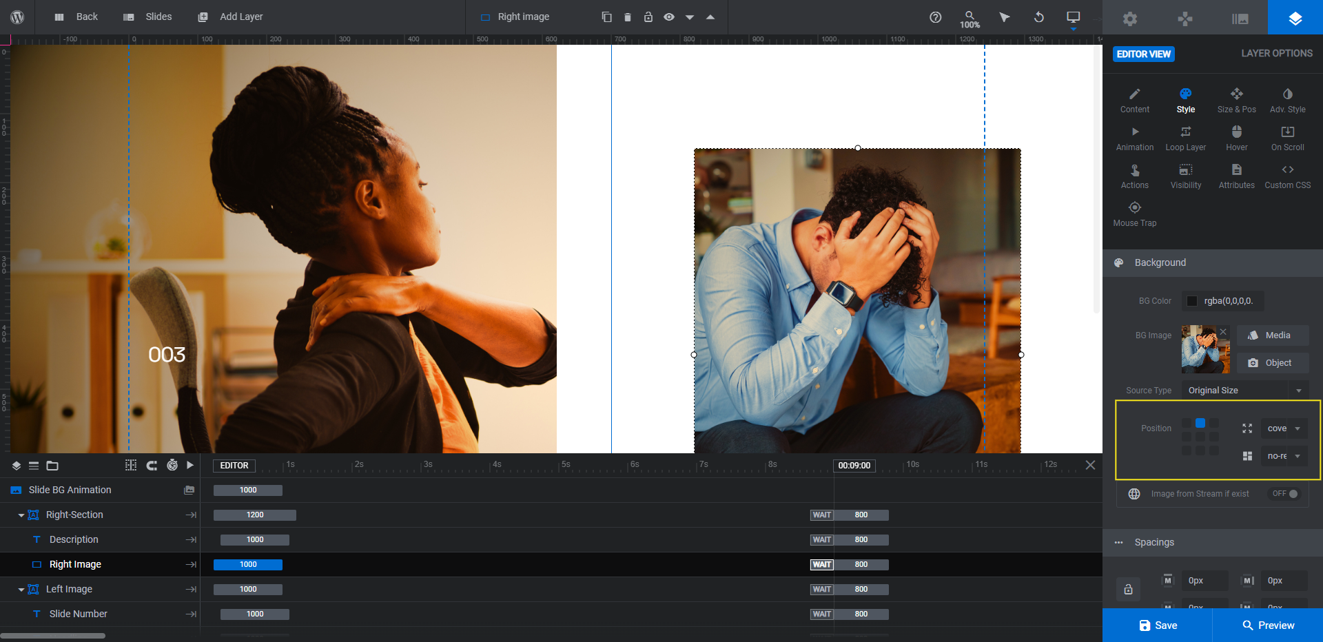Open the navigation options tab
The height and width of the screenshot is (642, 1323).
pos(1185,19)
